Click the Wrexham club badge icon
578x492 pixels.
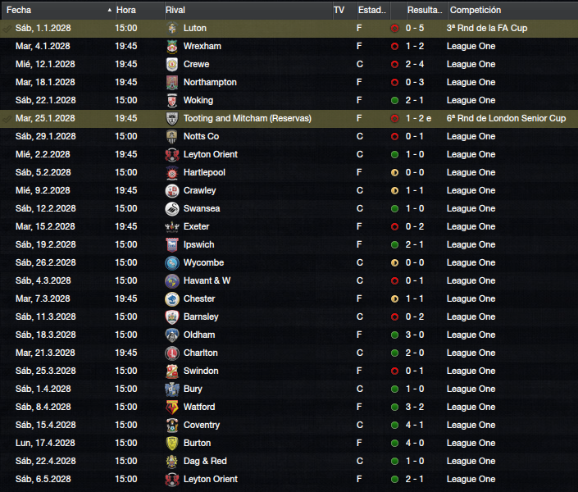pyautogui.click(x=172, y=47)
